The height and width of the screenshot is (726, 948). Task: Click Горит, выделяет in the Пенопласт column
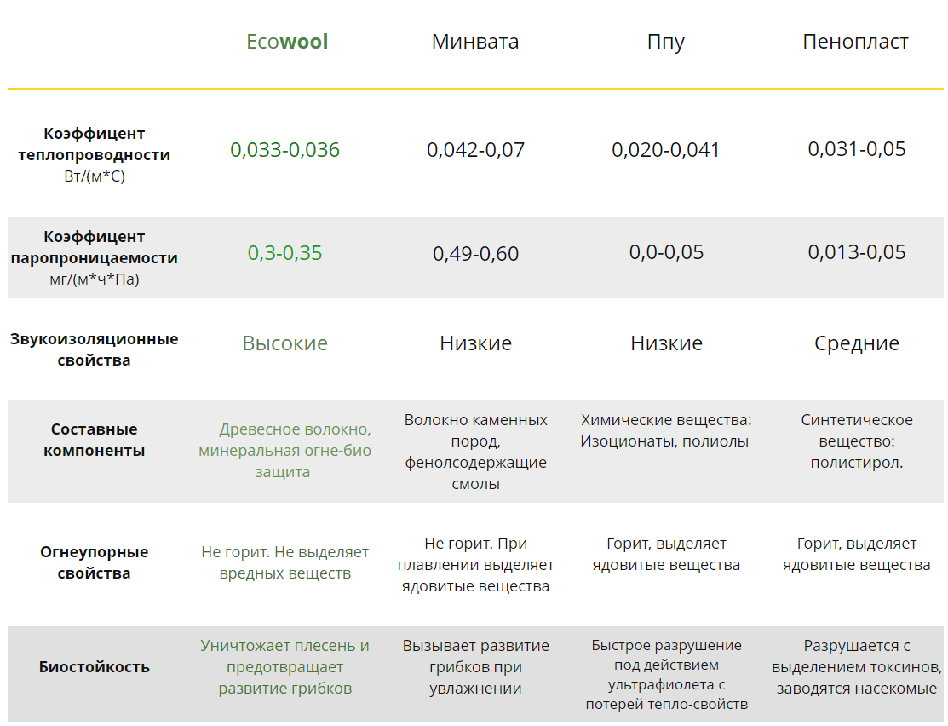[857, 554]
